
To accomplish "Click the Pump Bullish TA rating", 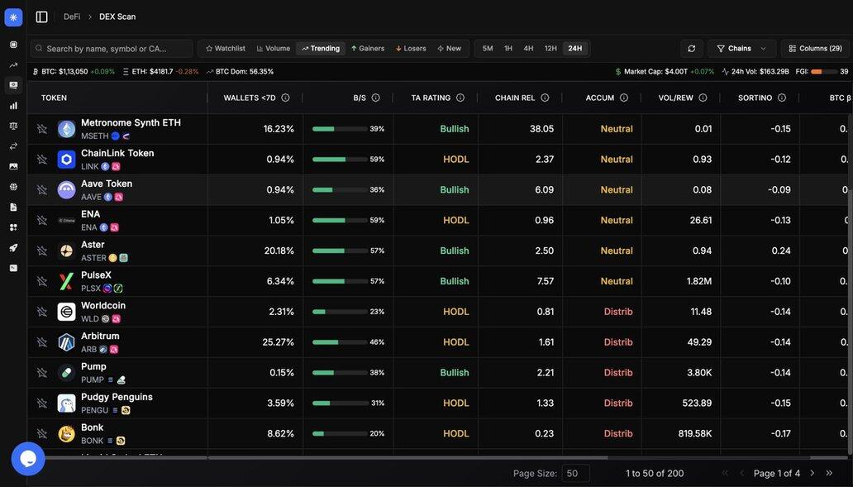I will tap(455, 373).
